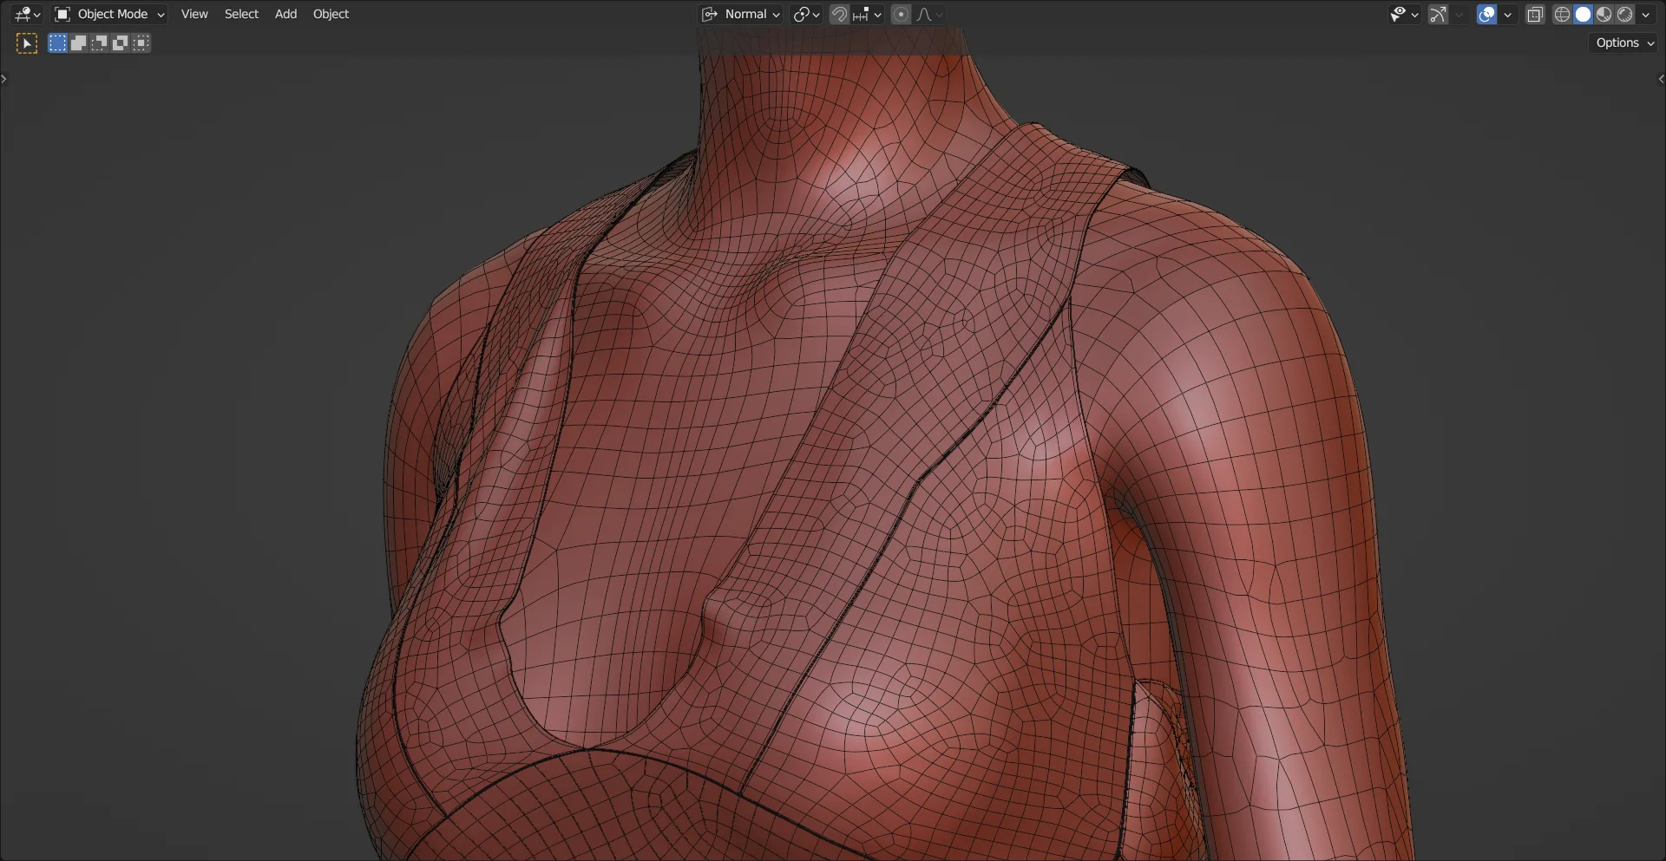Open the snapping options dropdown

[867, 14]
